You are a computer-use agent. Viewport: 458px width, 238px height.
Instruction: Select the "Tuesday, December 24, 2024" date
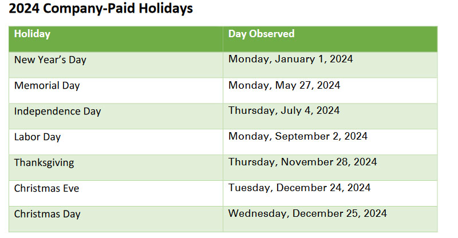click(299, 188)
